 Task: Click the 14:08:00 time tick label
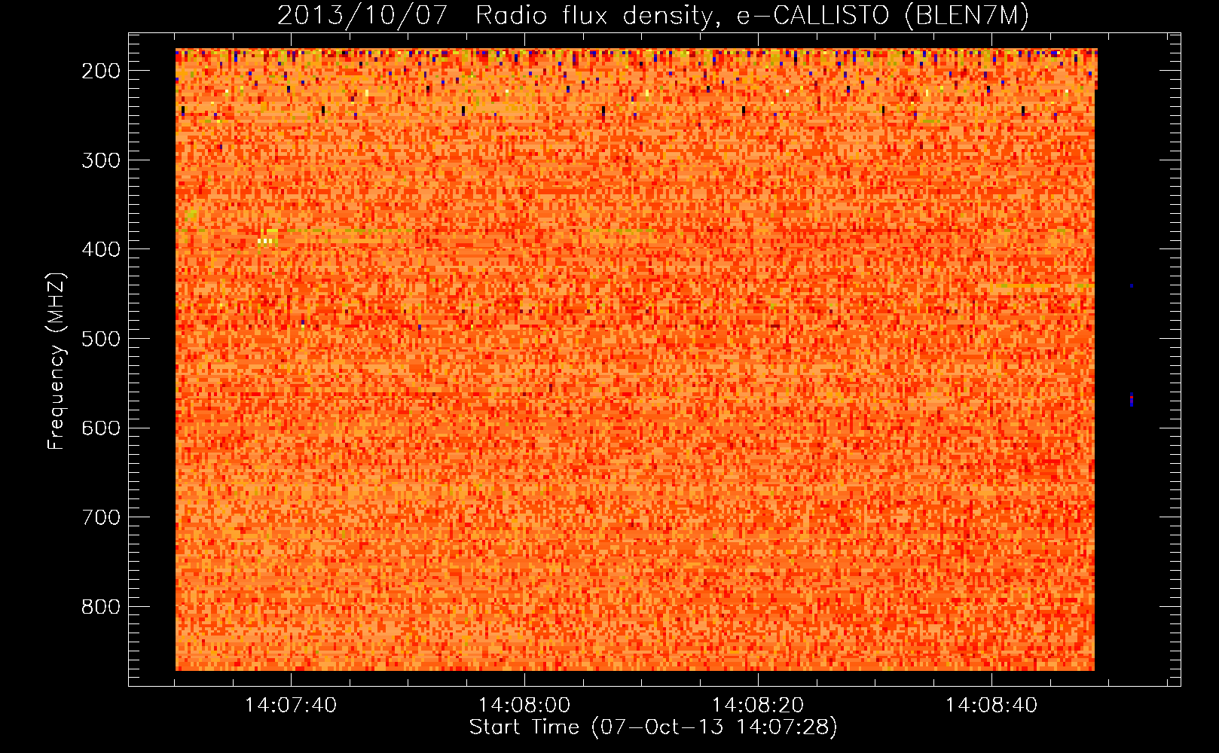point(524,706)
